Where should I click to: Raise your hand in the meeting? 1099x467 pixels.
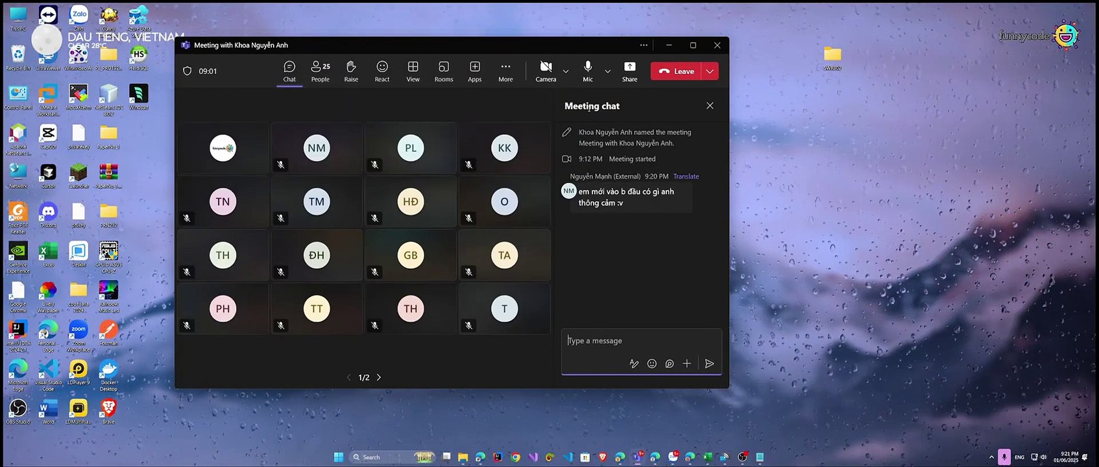tap(351, 71)
